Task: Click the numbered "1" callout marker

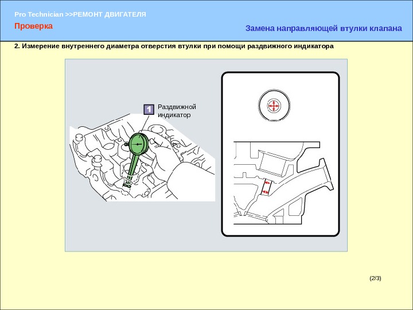Action: coord(149,109)
